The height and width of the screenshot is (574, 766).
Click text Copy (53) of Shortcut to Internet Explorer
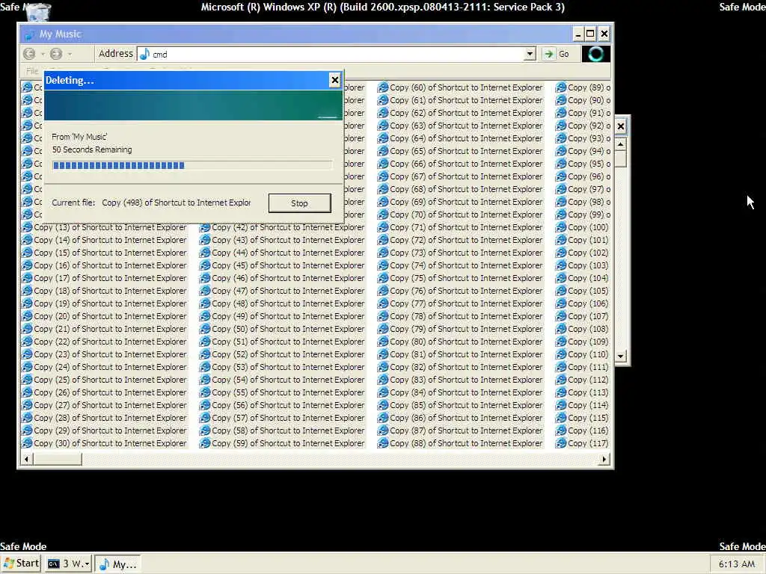pos(288,367)
